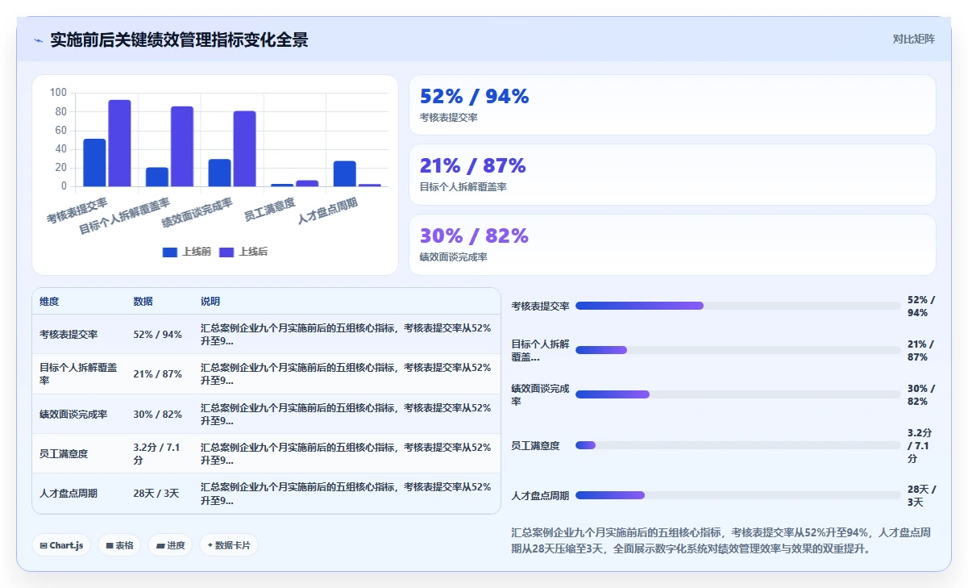Click the 绩效面谈完成率 progress bar
The image size is (968, 588).
(738, 394)
